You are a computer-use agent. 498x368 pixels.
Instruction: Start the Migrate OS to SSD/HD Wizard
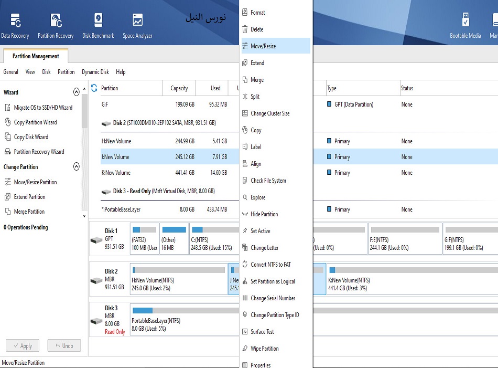click(43, 108)
